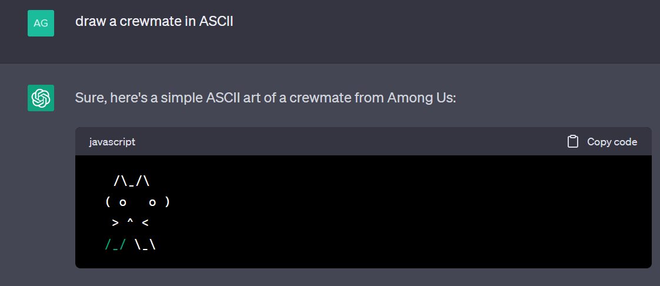Click the closing parenthesis on the eyes line

pos(168,202)
